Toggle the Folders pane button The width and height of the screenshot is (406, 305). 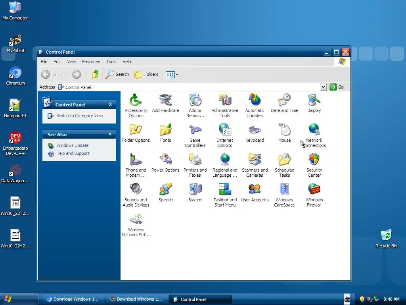click(146, 74)
